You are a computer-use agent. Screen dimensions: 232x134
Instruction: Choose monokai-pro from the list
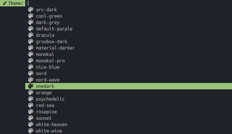[x=128, y=61]
